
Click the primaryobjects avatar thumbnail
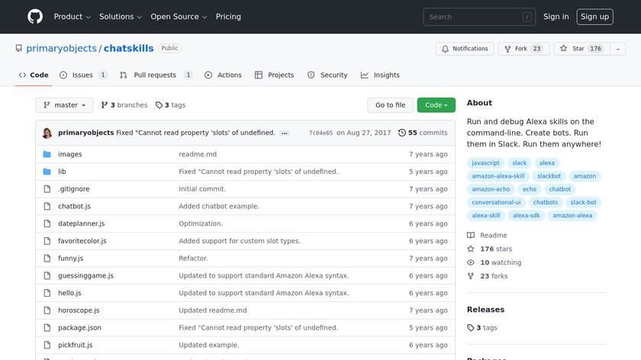47,133
